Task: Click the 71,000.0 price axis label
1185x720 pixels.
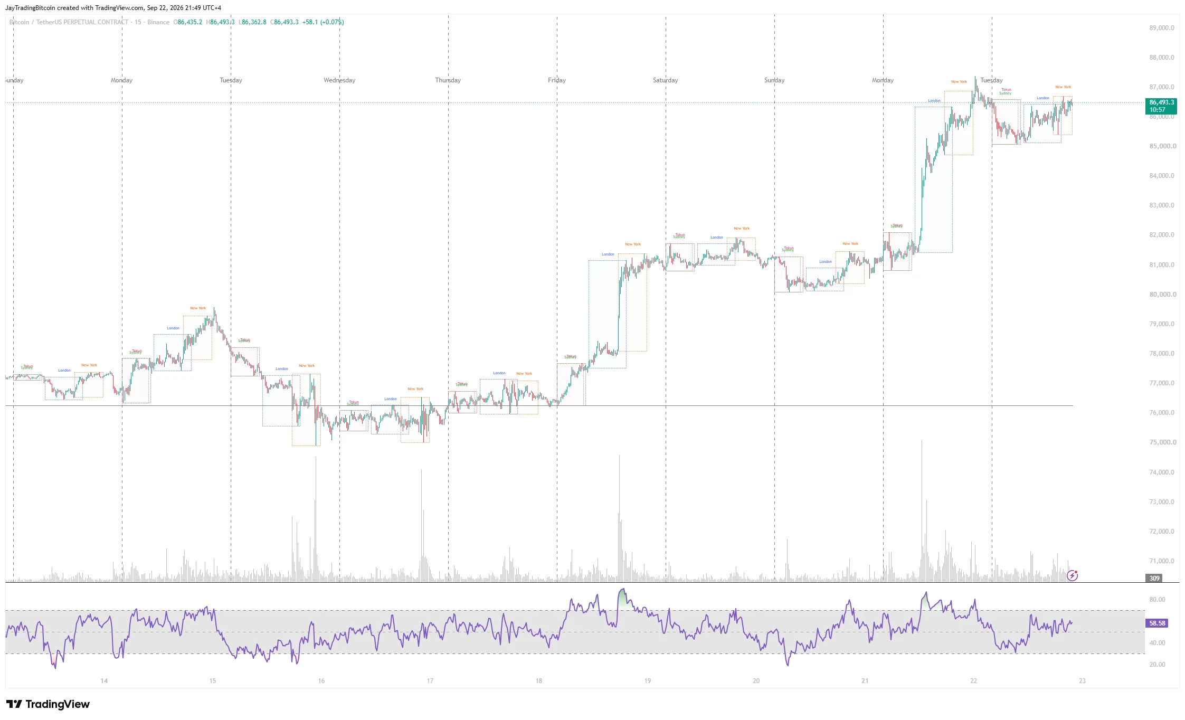Action: click(1162, 561)
